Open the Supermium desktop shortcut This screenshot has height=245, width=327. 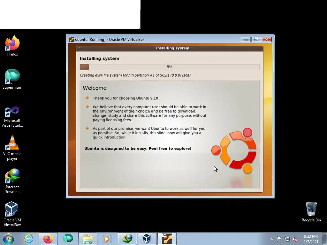click(12, 79)
